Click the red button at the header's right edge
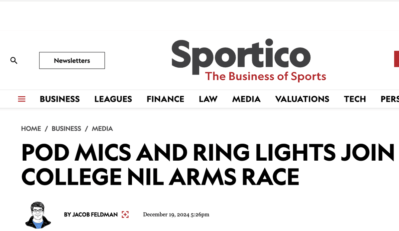This screenshot has height=231, width=399. pyautogui.click(x=396, y=59)
